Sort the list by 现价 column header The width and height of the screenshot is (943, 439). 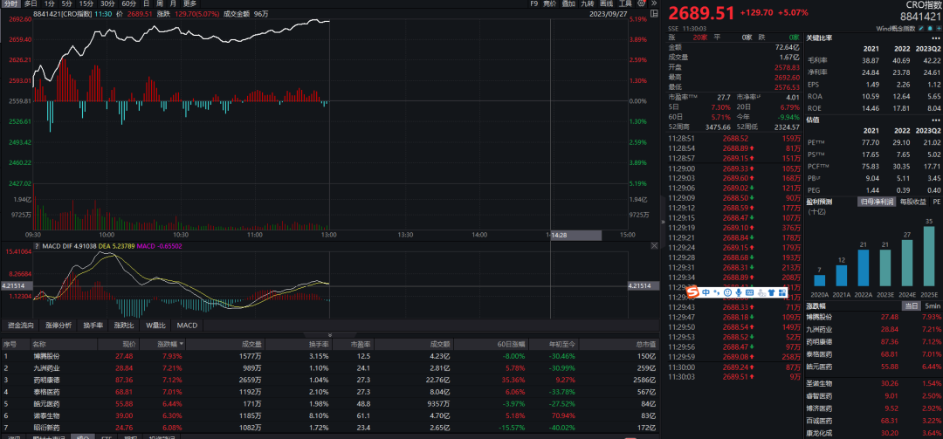pyautogui.click(x=129, y=345)
